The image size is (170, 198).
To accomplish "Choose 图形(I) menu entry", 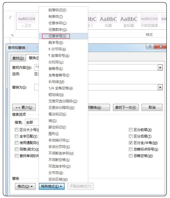I will (63, 134).
